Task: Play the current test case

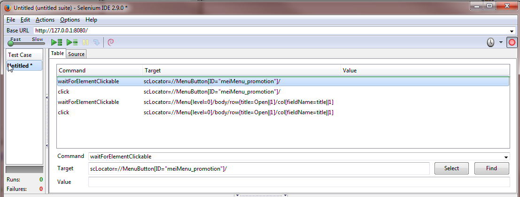Action: (x=72, y=42)
